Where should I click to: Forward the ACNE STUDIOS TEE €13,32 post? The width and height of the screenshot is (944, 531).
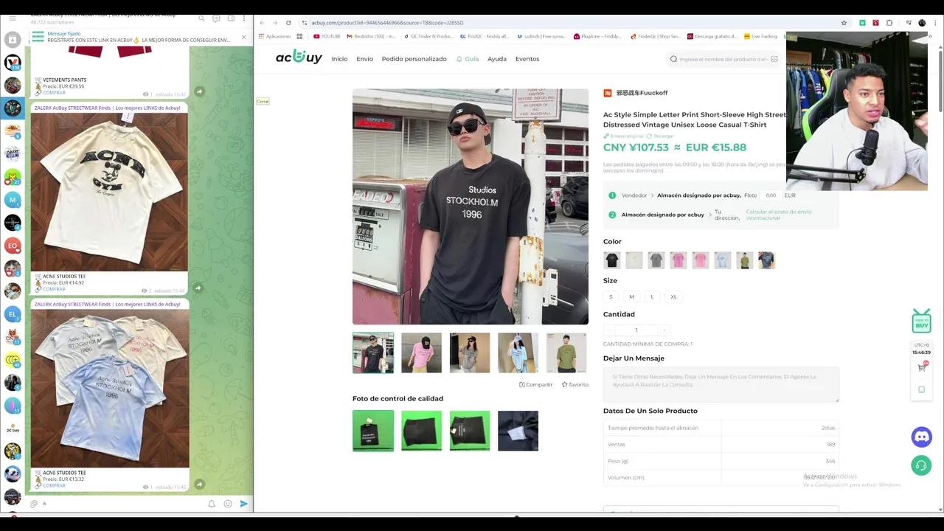coord(199,485)
